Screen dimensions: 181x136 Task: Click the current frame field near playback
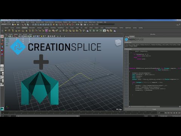(x=161, y=113)
